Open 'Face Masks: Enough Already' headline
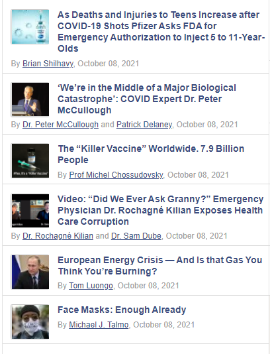Viewport: 270px width, 354px height. click(x=122, y=310)
